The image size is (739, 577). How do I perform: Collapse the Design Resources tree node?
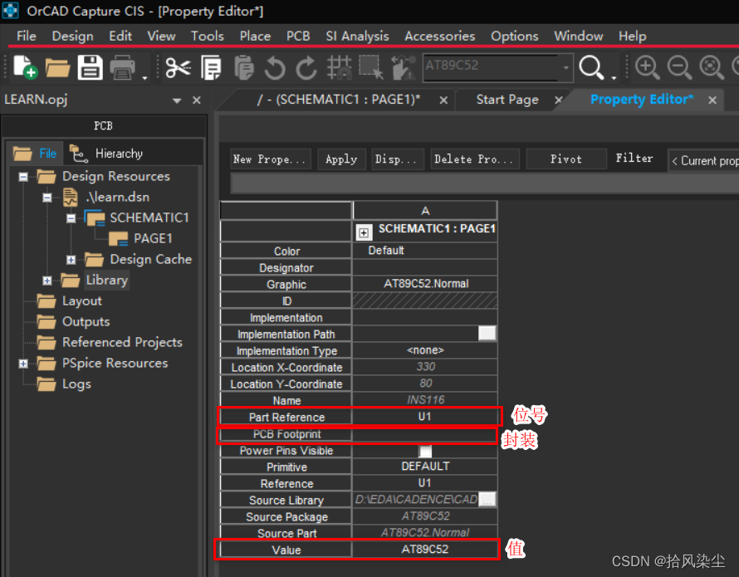[x=23, y=177]
